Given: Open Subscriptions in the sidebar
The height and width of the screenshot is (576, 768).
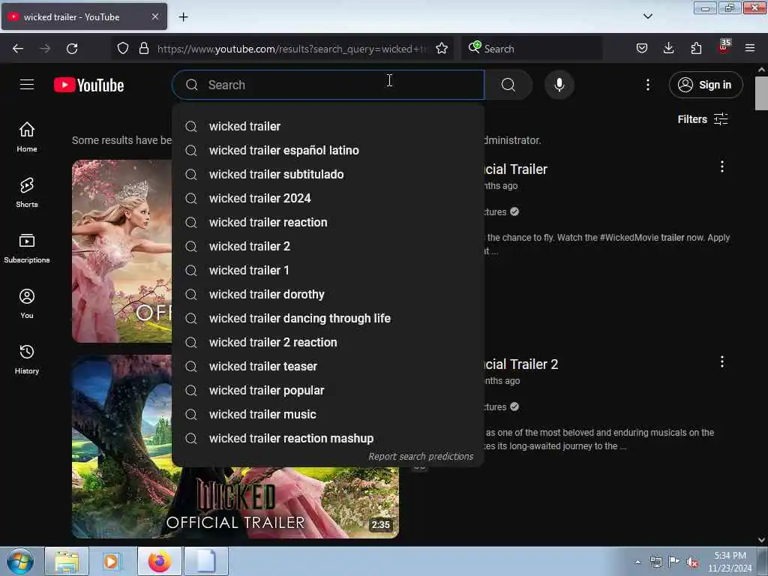Looking at the screenshot, I should 27,248.
